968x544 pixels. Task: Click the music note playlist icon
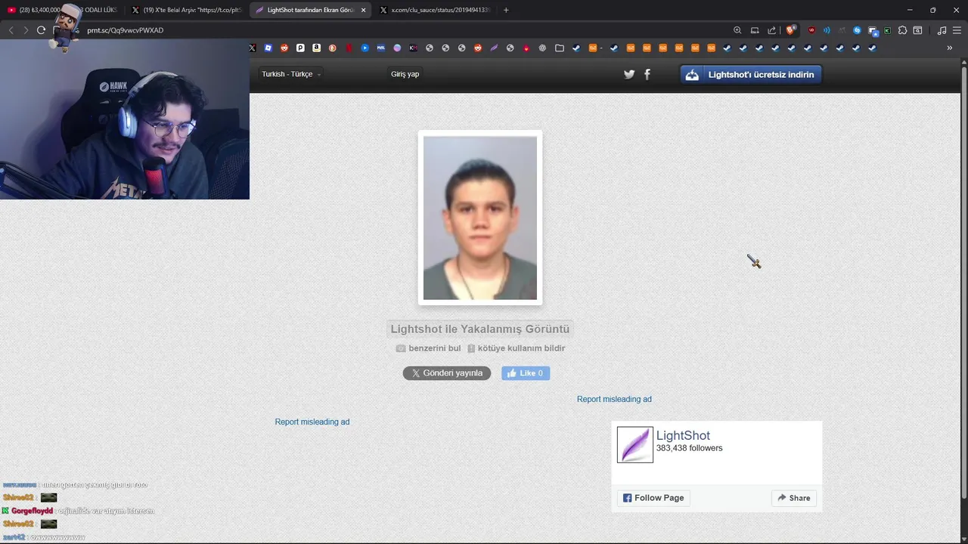[942, 30]
